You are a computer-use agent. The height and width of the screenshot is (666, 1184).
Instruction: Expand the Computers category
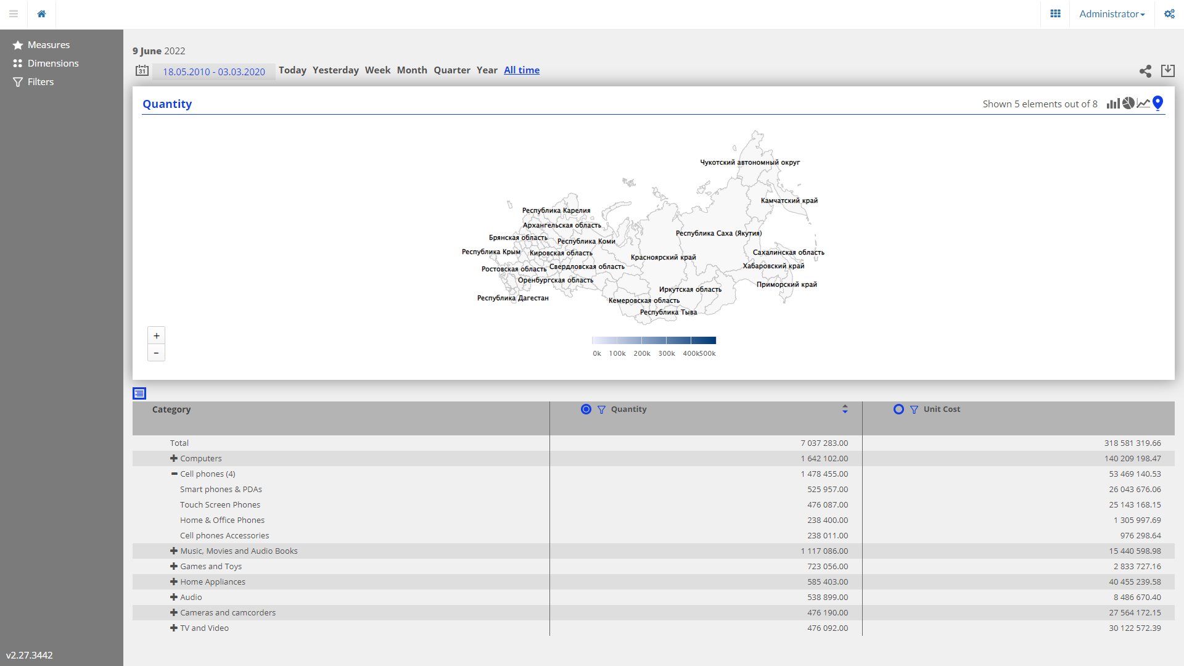point(174,458)
